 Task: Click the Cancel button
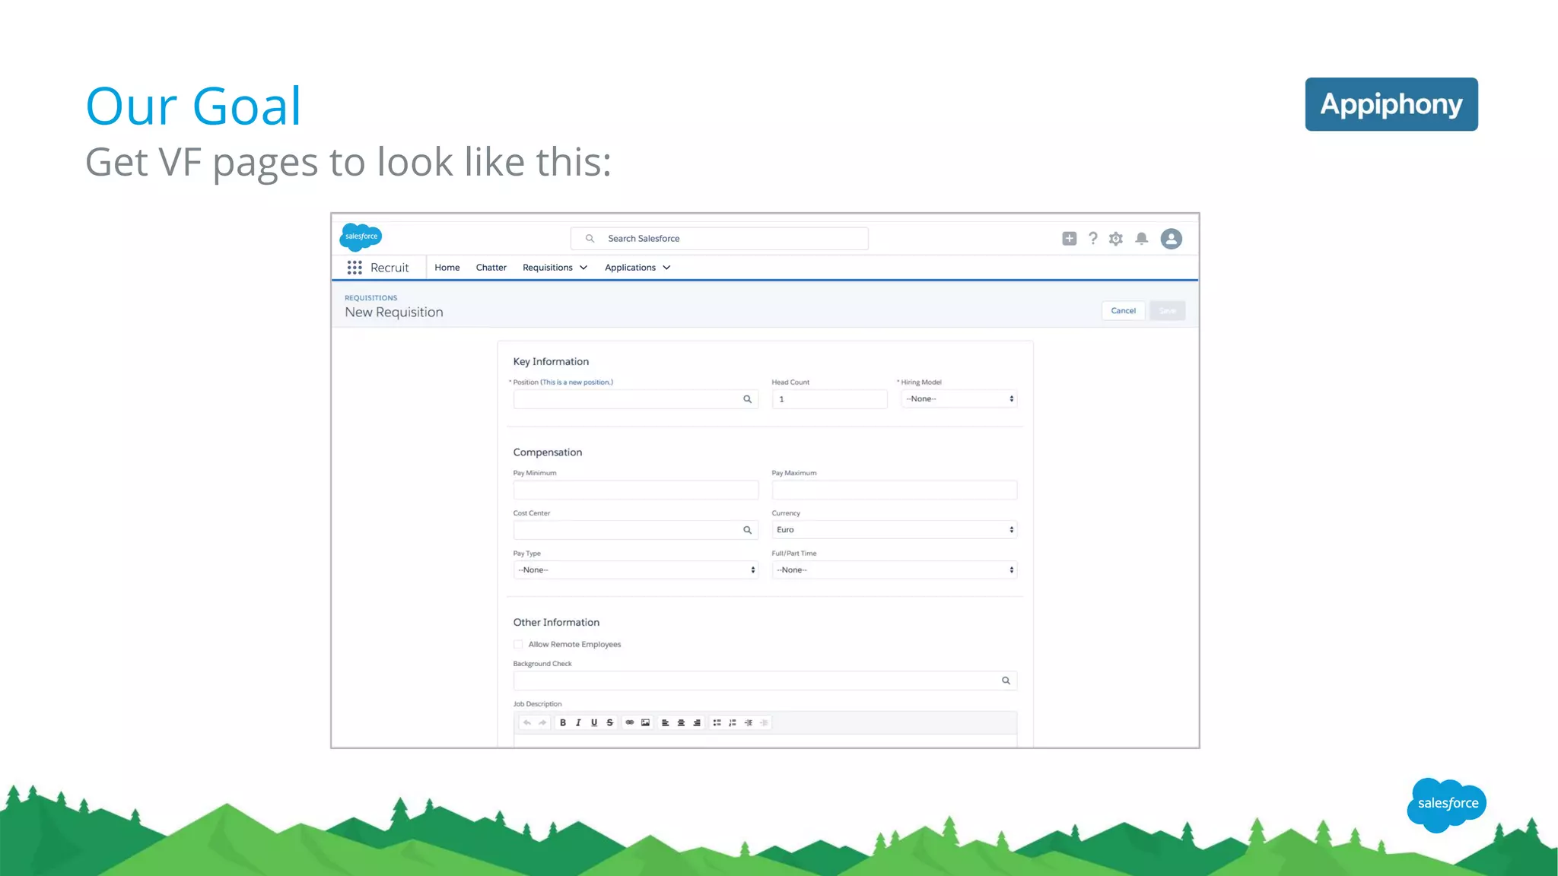pyautogui.click(x=1123, y=310)
